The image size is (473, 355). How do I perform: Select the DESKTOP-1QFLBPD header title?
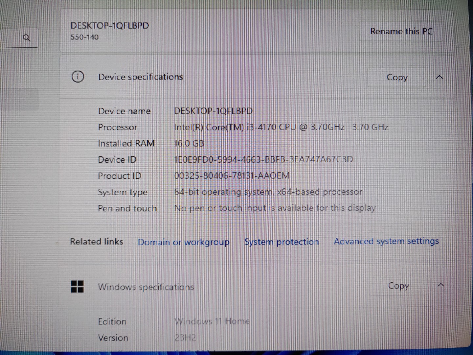(x=110, y=26)
